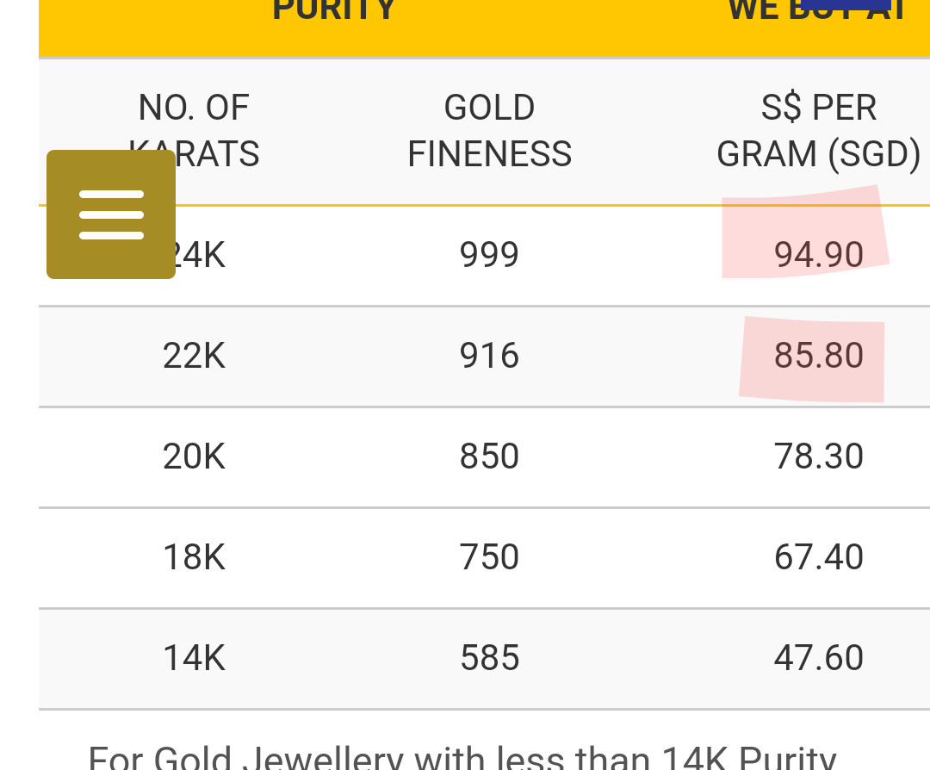
Task: Click the 750 fineness value
Action: [489, 557]
